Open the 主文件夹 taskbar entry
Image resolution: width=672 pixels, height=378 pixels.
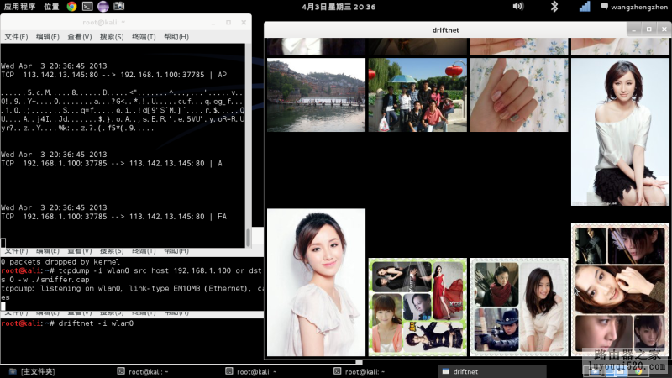tap(33, 371)
